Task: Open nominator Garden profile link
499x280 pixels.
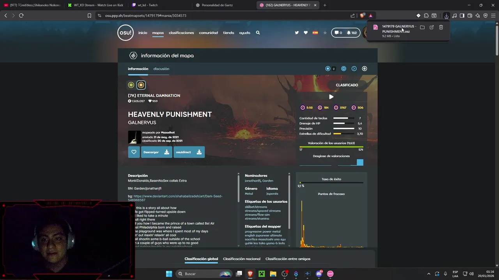Action: click(x=268, y=181)
